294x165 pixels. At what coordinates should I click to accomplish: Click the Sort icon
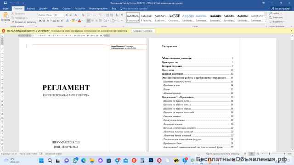click(x=117, y=15)
